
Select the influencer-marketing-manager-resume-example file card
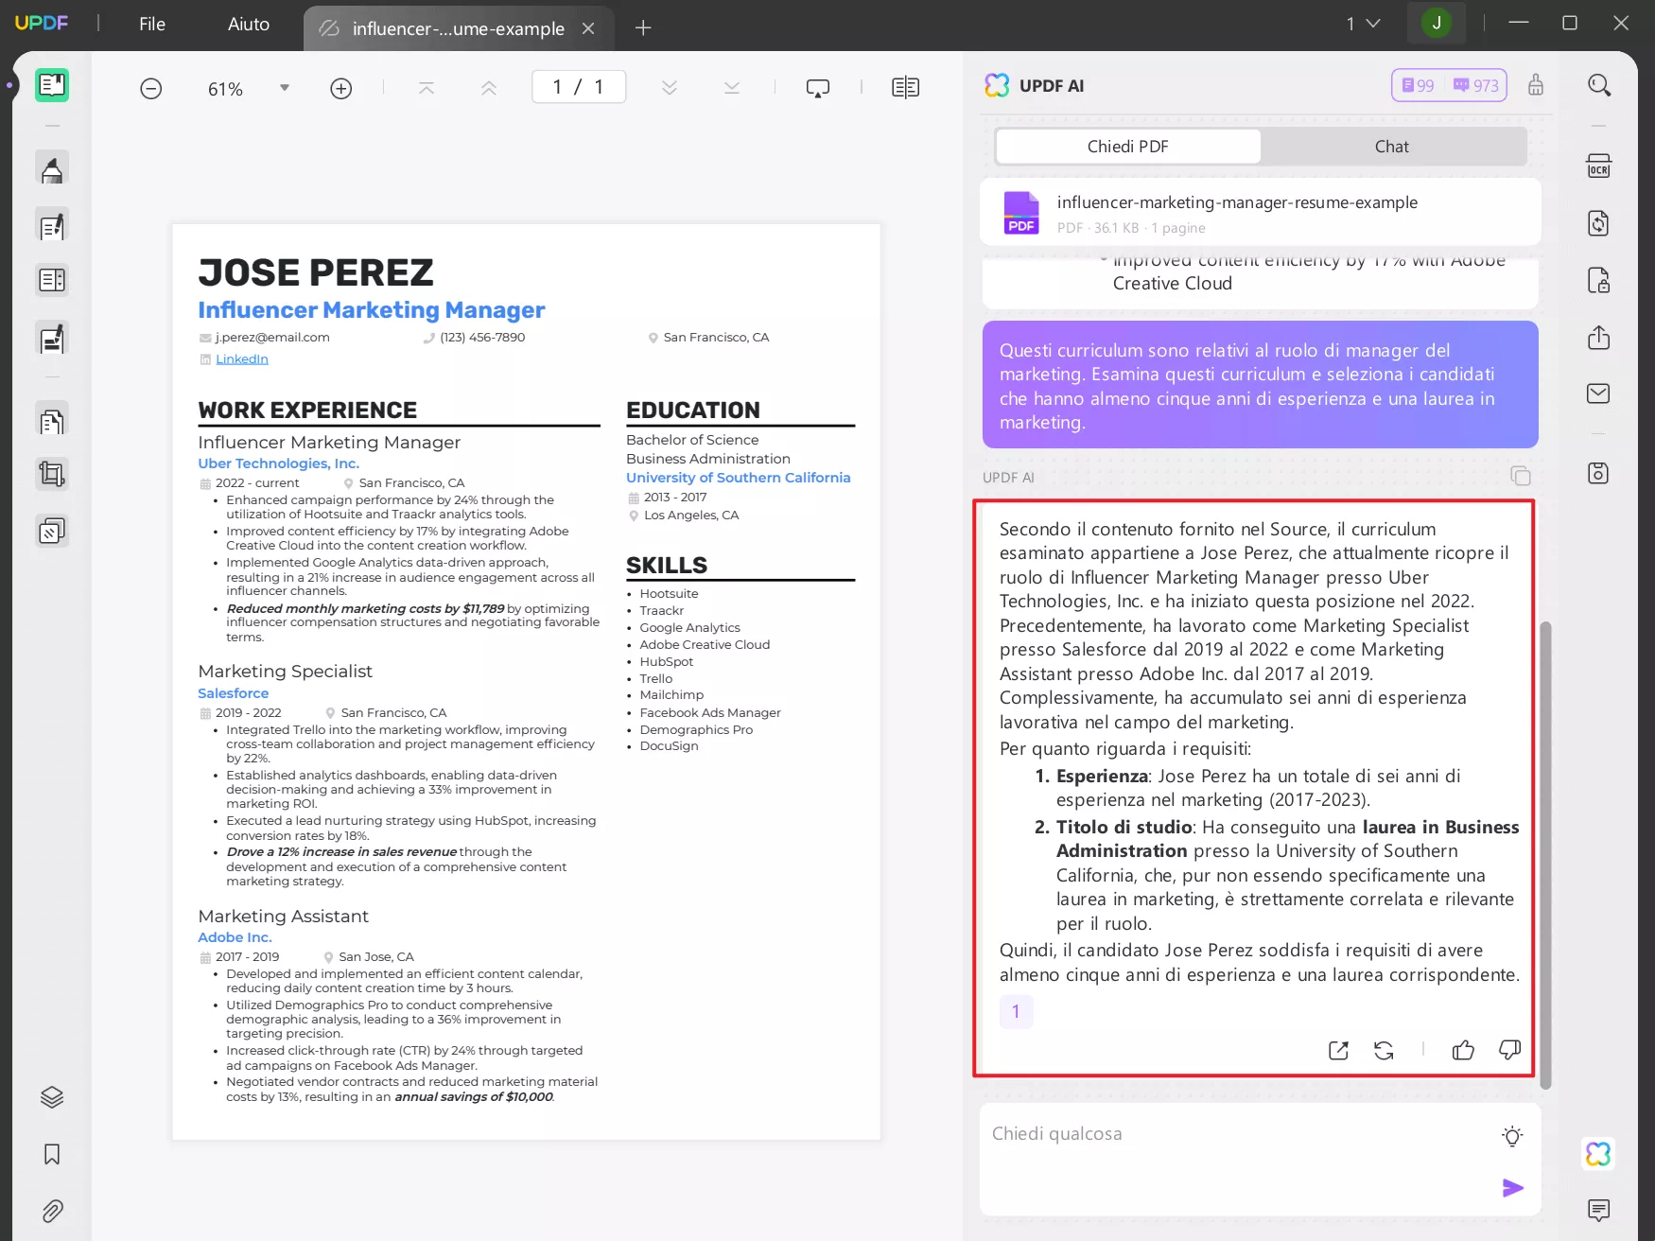(1261, 214)
